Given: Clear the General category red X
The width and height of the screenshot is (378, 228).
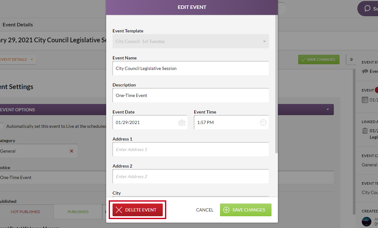Looking at the screenshot, I should 71,151.
